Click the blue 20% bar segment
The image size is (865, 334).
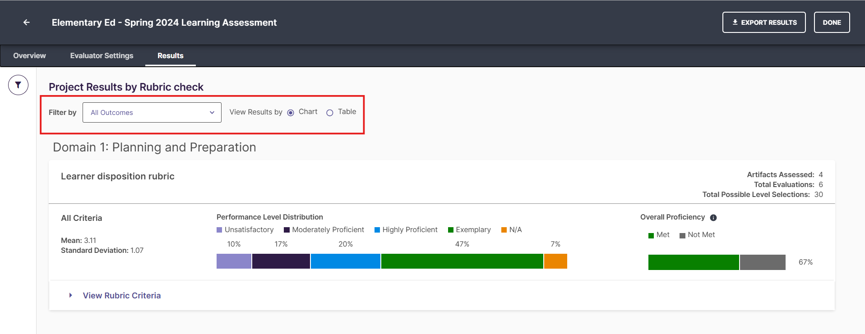(346, 261)
